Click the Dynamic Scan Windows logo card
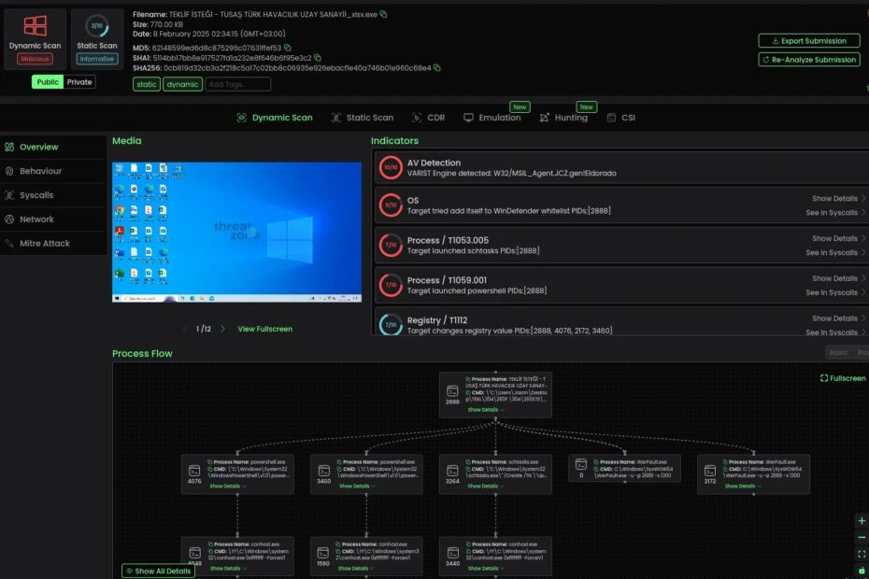The width and height of the screenshot is (869, 579). coord(35,27)
